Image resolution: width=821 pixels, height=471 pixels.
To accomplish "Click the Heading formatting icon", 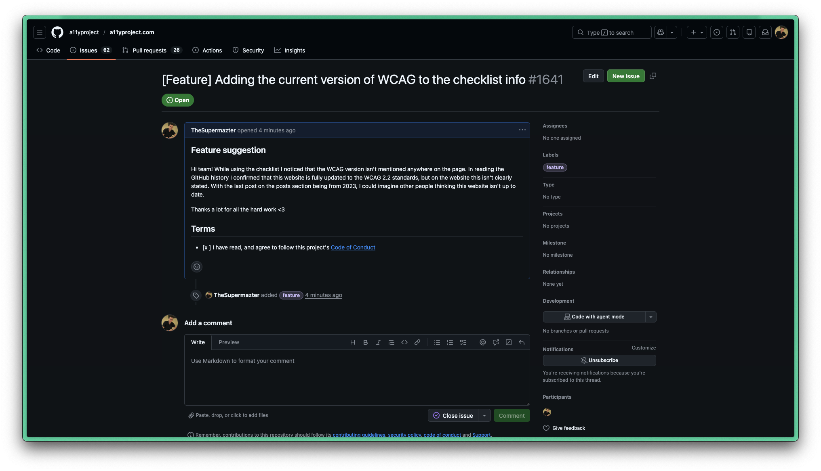I will tap(352, 342).
